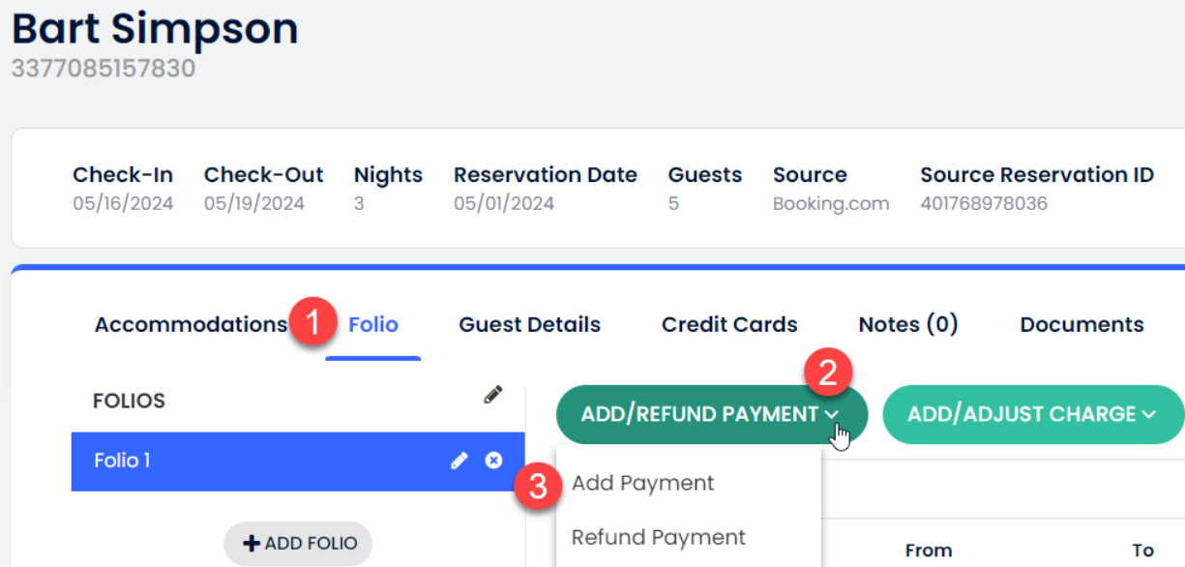Open the ADD/ADJUST CHARGE dropdown
The height and width of the screenshot is (567, 1185).
point(1031,414)
